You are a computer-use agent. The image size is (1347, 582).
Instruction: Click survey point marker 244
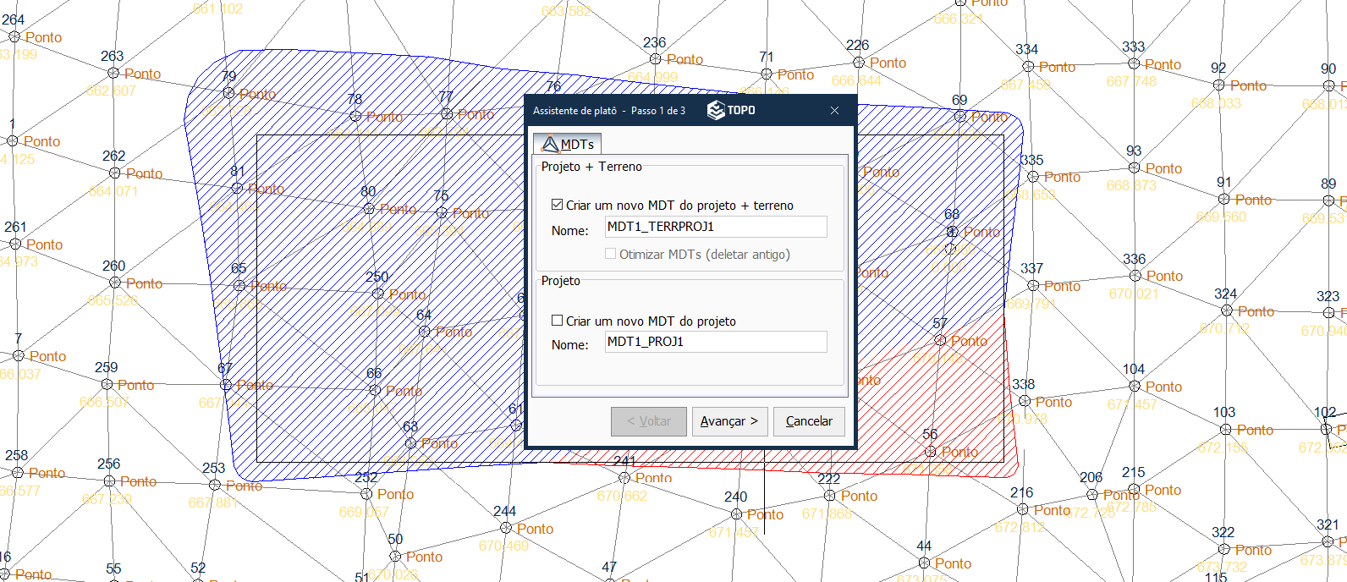506,528
